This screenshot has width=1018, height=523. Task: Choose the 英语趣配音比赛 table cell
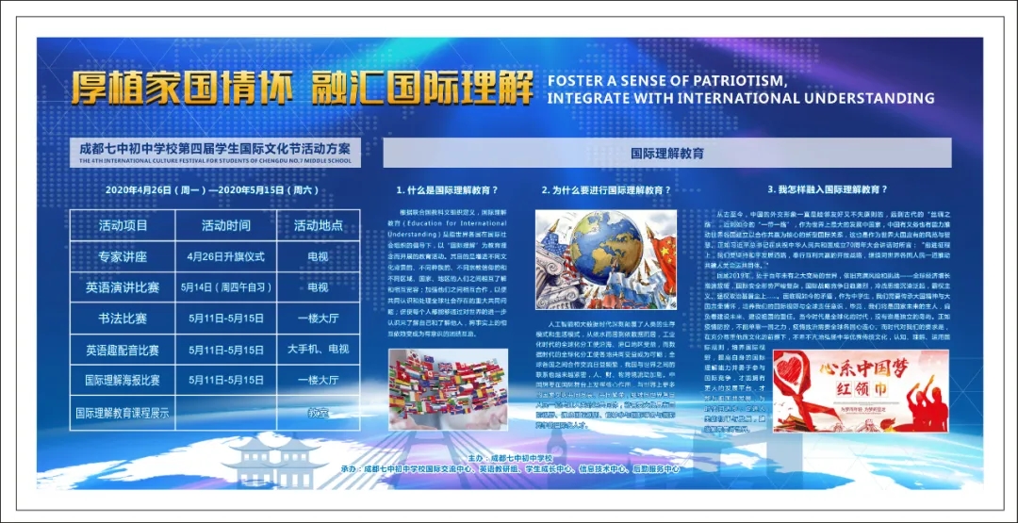point(123,350)
